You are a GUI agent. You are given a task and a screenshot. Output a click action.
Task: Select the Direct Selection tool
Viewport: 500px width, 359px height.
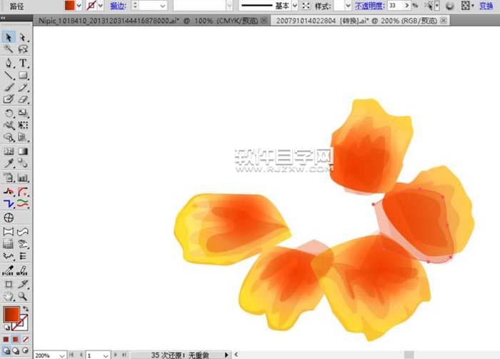click(x=23, y=36)
